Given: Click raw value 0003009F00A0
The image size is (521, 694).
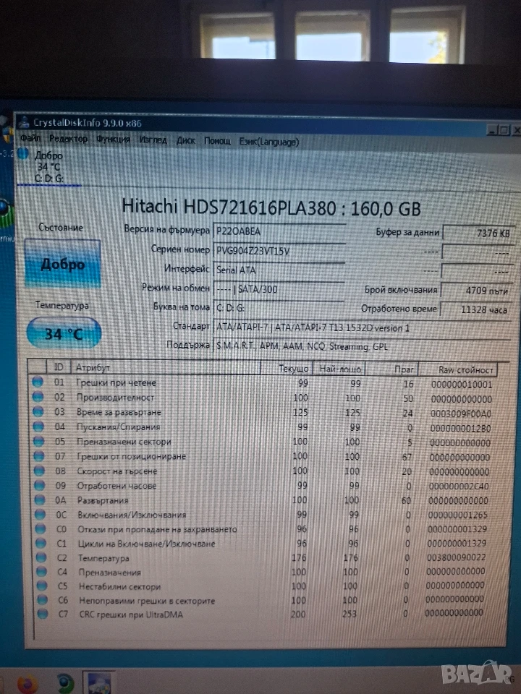Looking at the screenshot, I should point(461,414).
